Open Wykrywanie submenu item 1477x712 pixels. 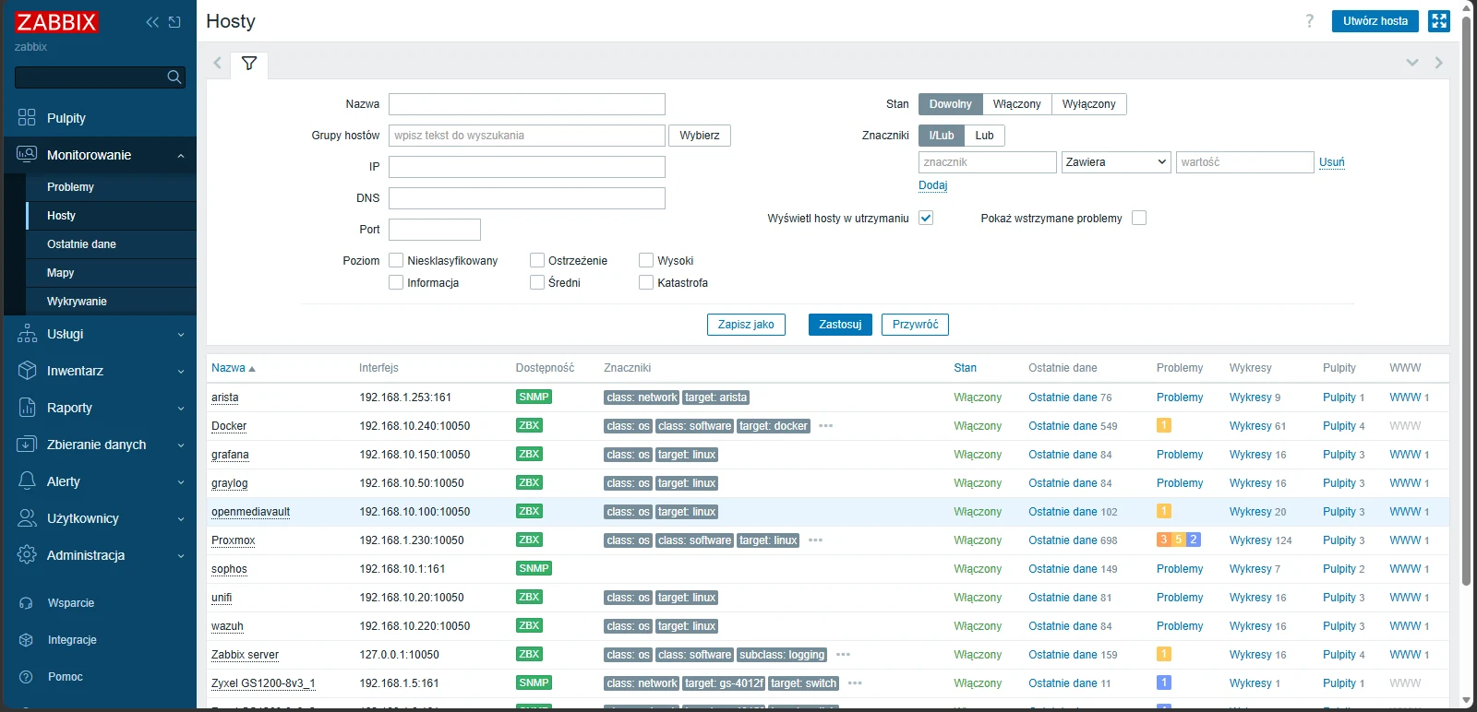(x=112, y=302)
